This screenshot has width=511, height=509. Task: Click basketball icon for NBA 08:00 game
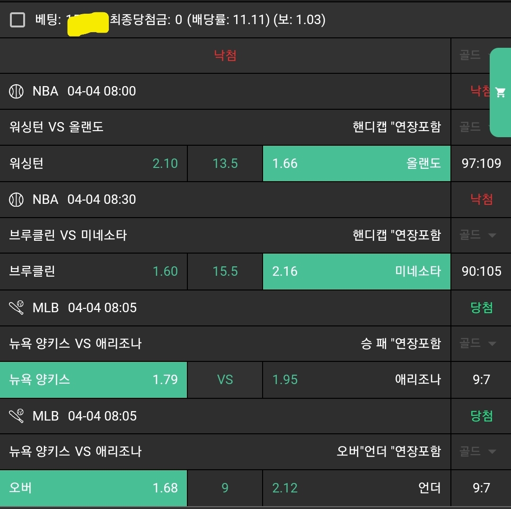[16, 91]
